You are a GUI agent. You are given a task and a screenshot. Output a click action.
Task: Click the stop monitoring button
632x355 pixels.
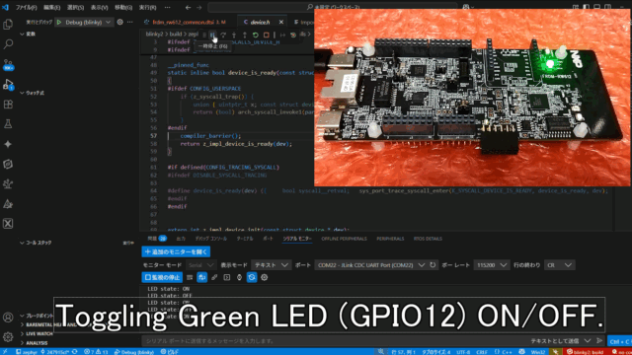click(x=162, y=277)
